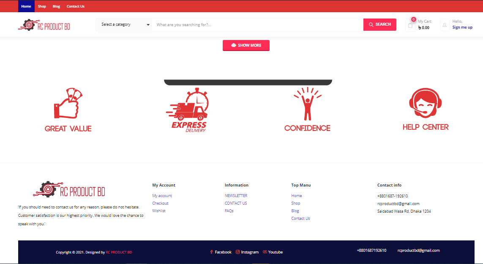
Task: Click the SHOW MORE button
Action: pyautogui.click(x=246, y=45)
